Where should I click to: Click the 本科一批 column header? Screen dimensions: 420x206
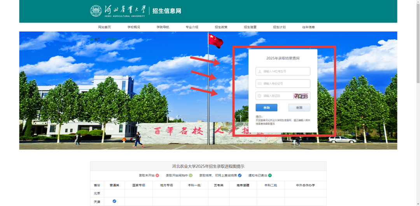pyautogui.click(x=194, y=185)
